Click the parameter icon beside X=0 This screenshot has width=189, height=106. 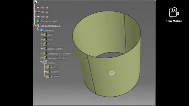[45, 35]
